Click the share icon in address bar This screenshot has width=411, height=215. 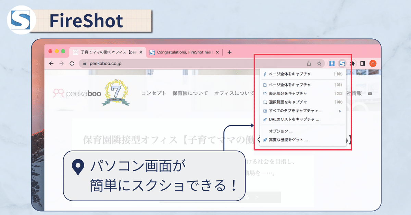click(309, 63)
